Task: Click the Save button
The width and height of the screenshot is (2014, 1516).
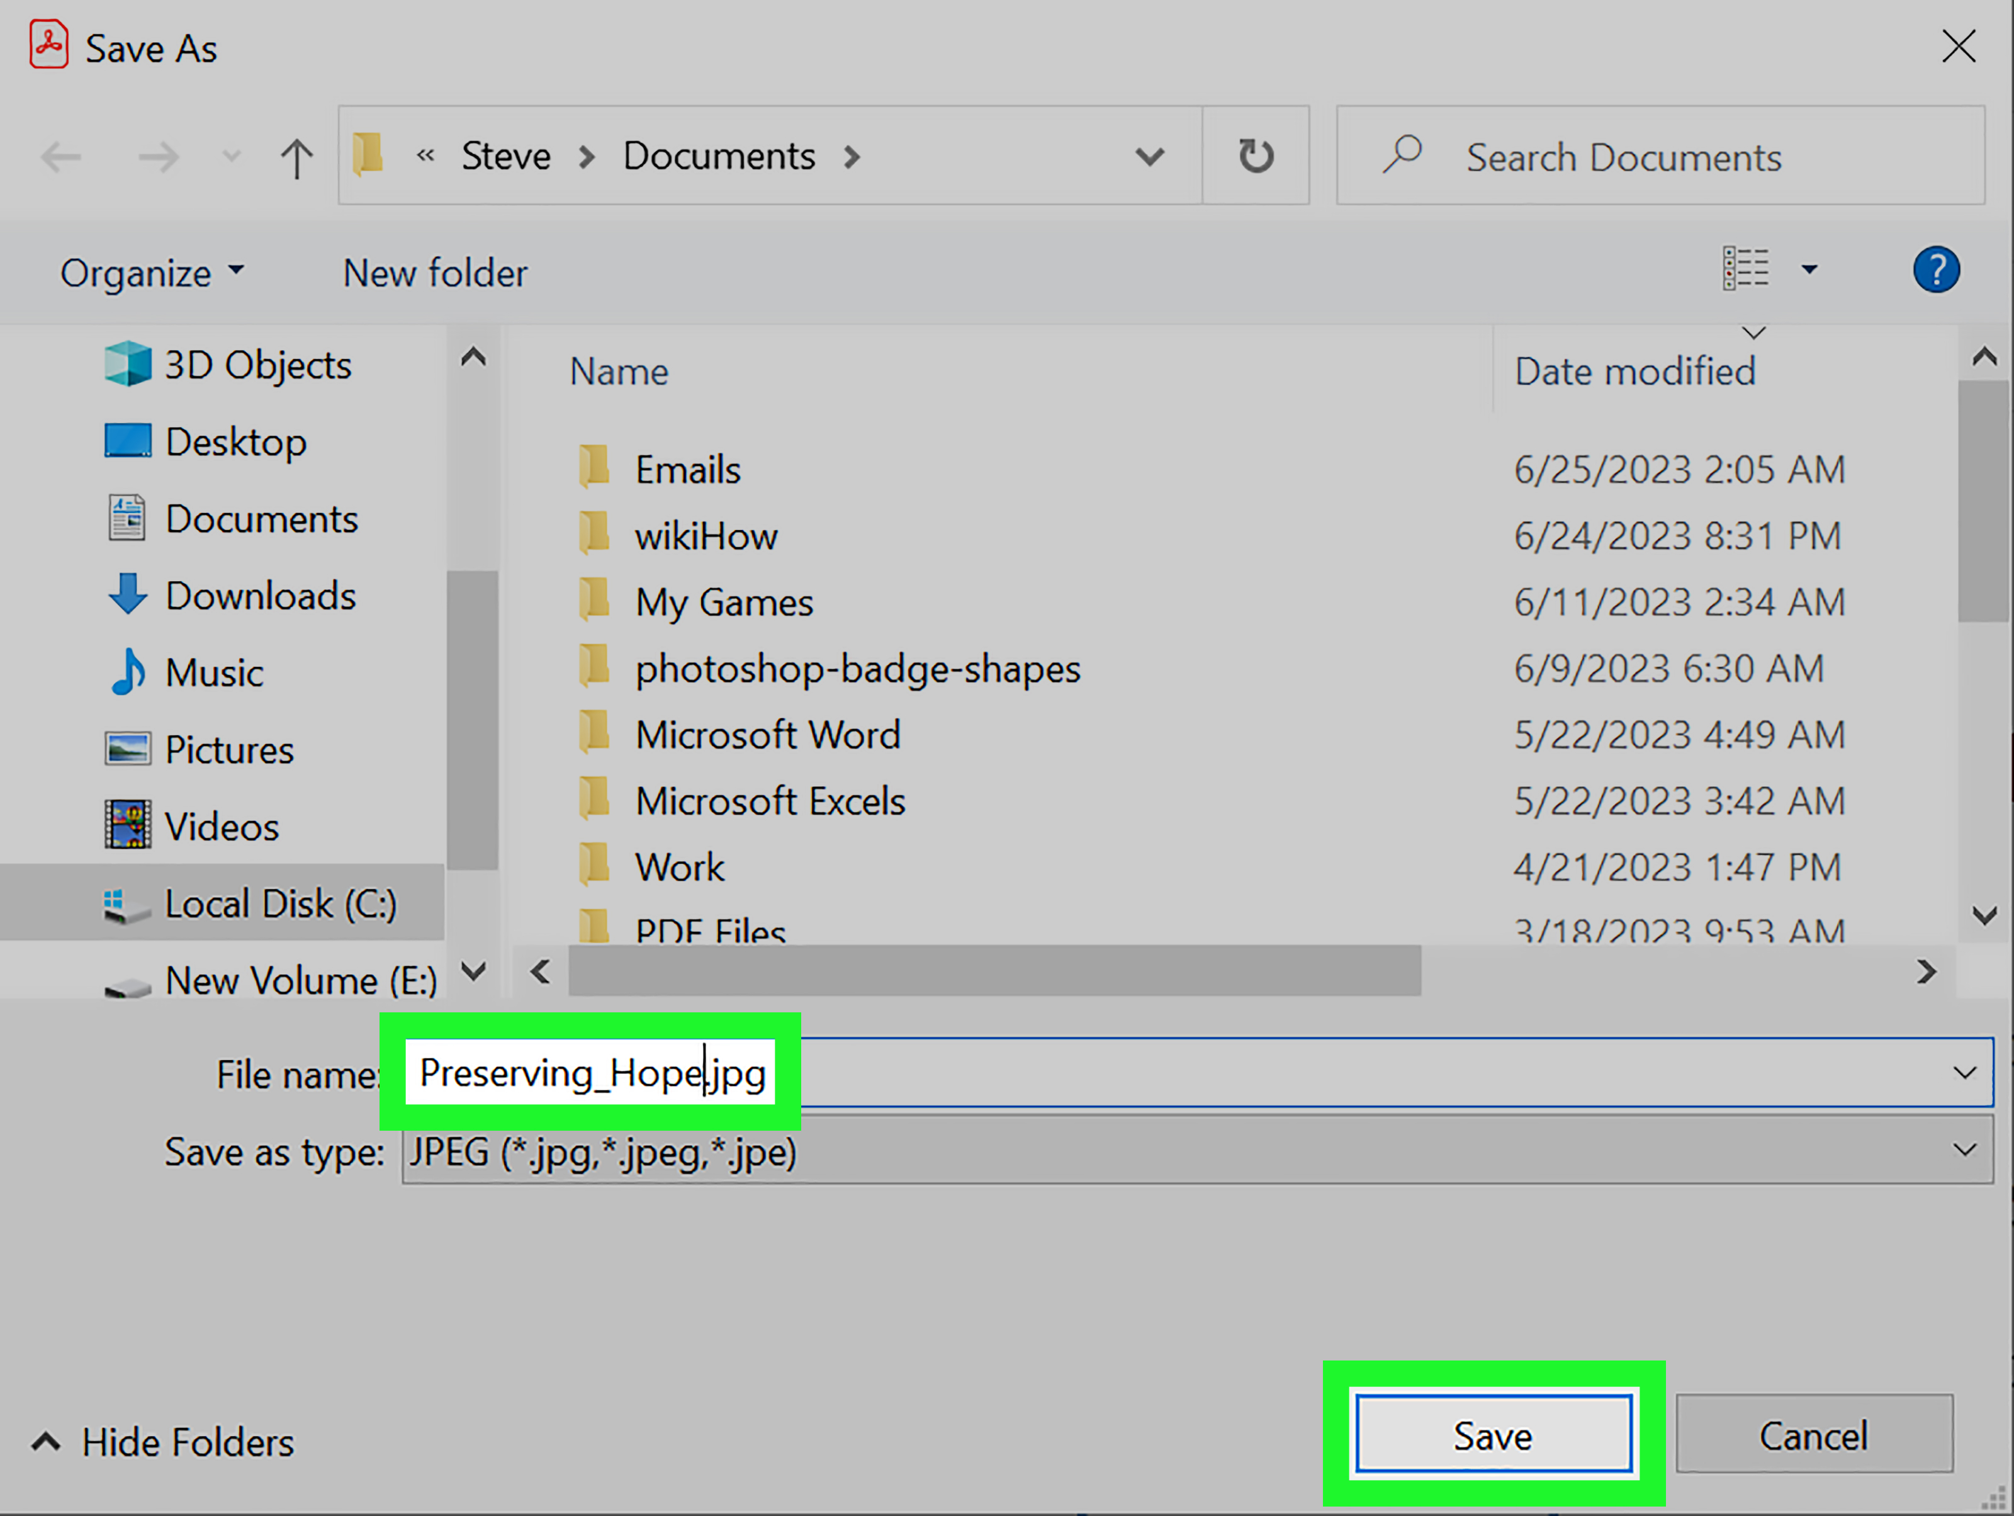Action: tap(1492, 1435)
